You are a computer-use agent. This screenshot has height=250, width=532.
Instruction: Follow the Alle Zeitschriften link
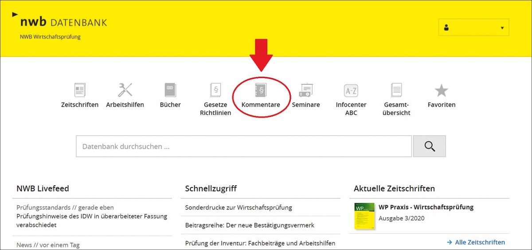point(476,242)
